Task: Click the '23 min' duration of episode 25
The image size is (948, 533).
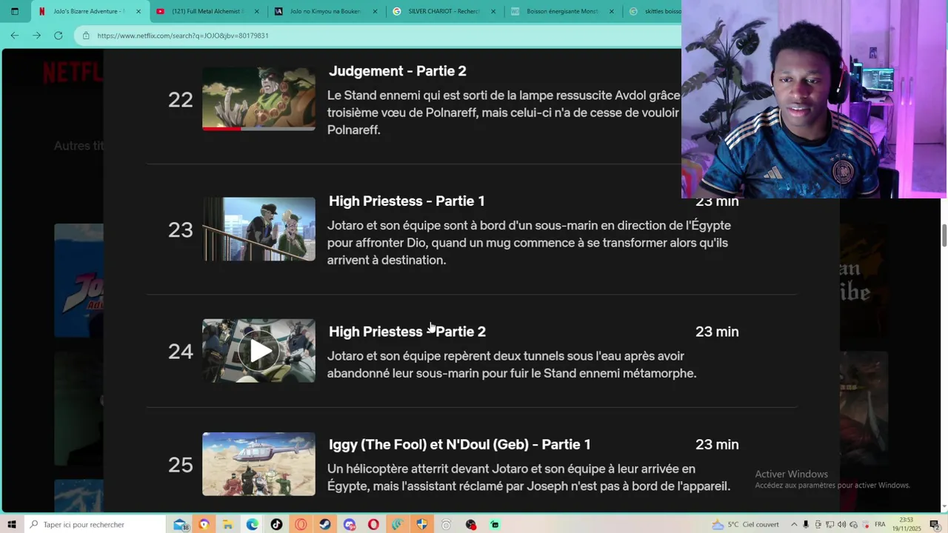Action: (717, 444)
